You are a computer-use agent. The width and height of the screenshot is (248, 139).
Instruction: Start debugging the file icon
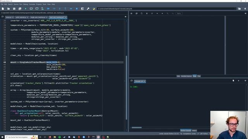click(x=48, y=8)
